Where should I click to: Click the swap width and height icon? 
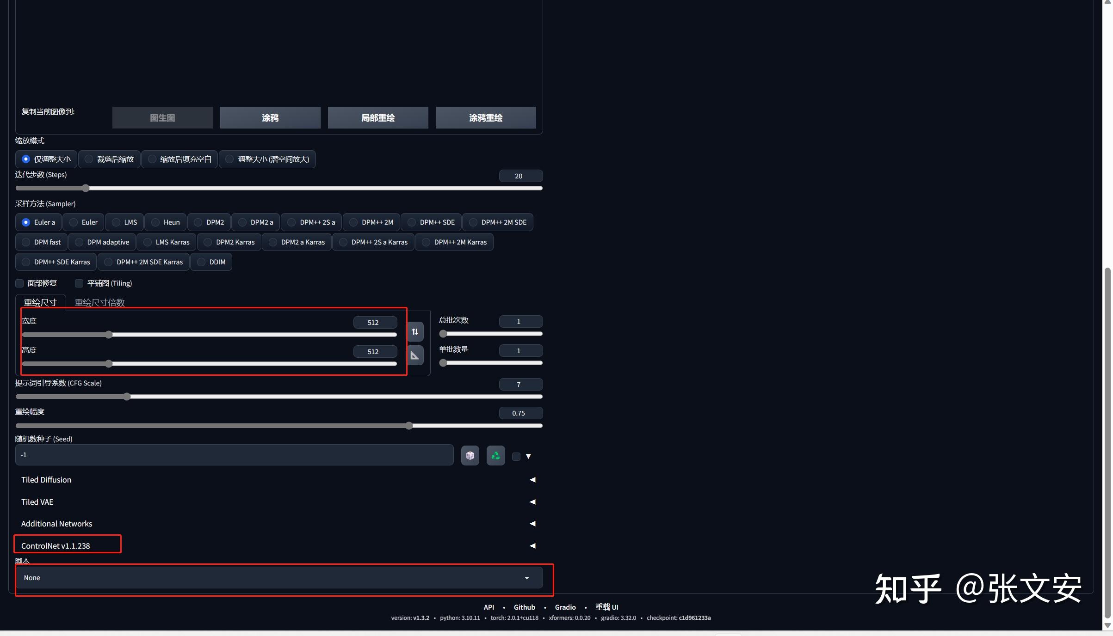(415, 331)
